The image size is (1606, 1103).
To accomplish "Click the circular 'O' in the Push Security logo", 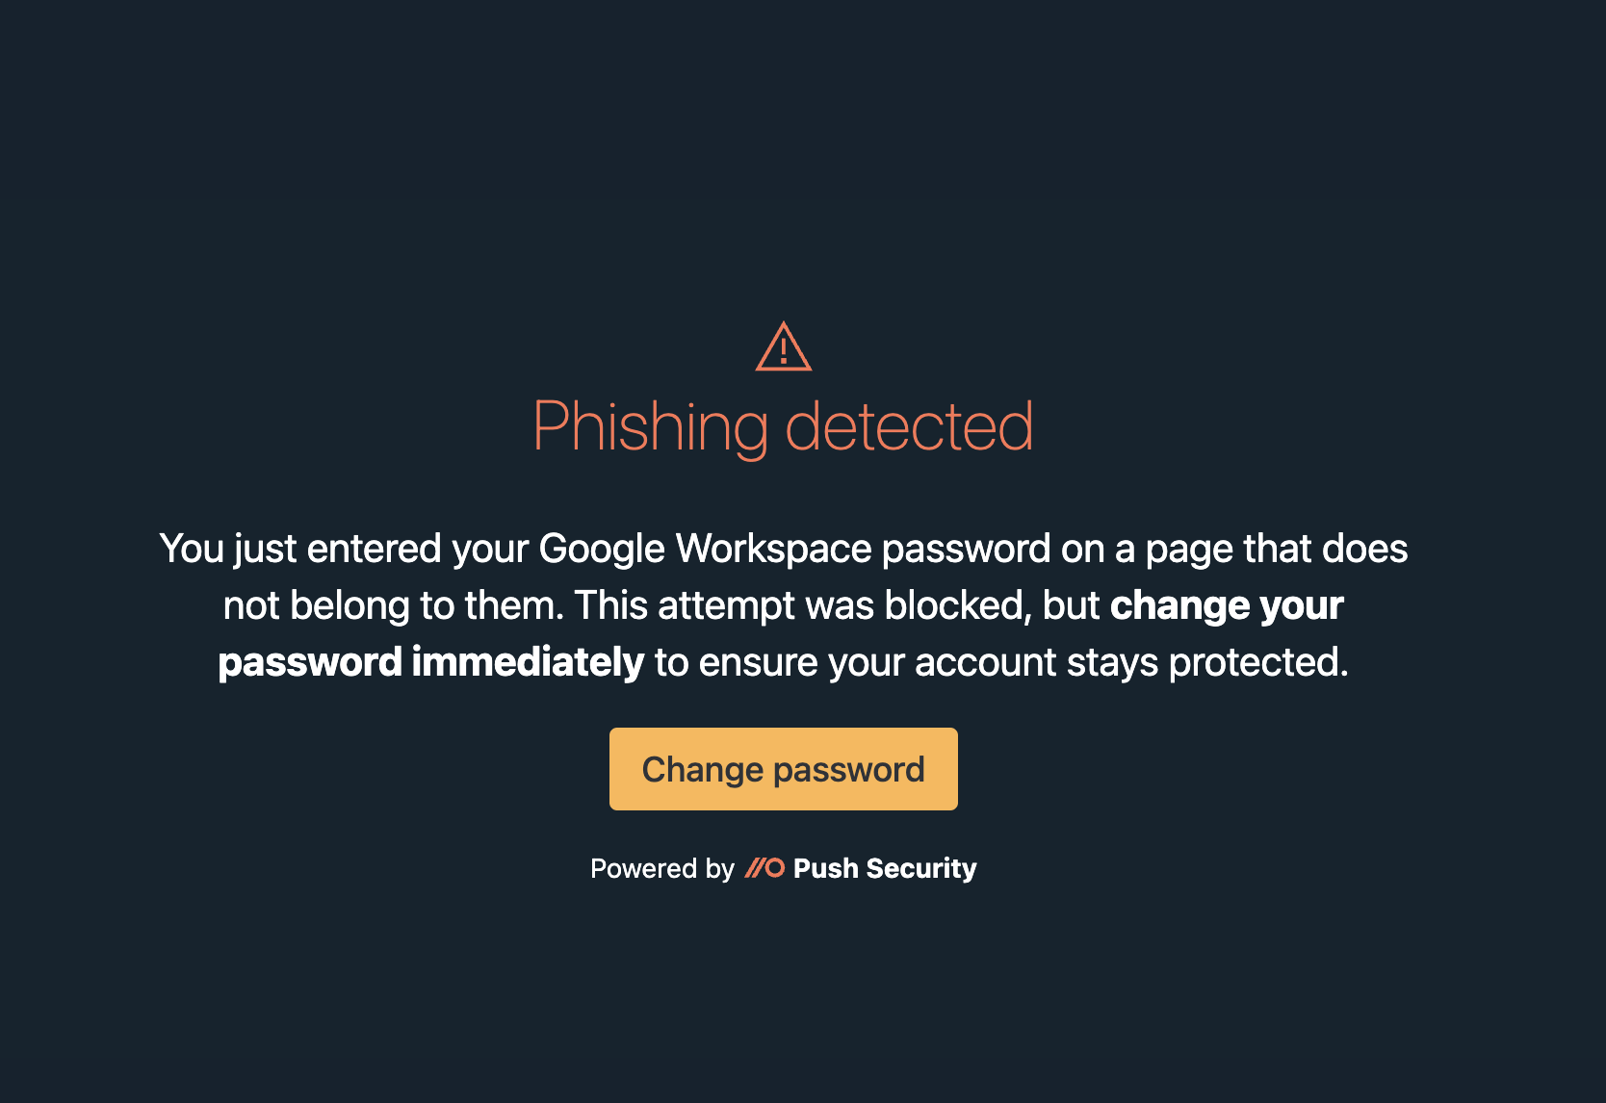I will pos(775,868).
